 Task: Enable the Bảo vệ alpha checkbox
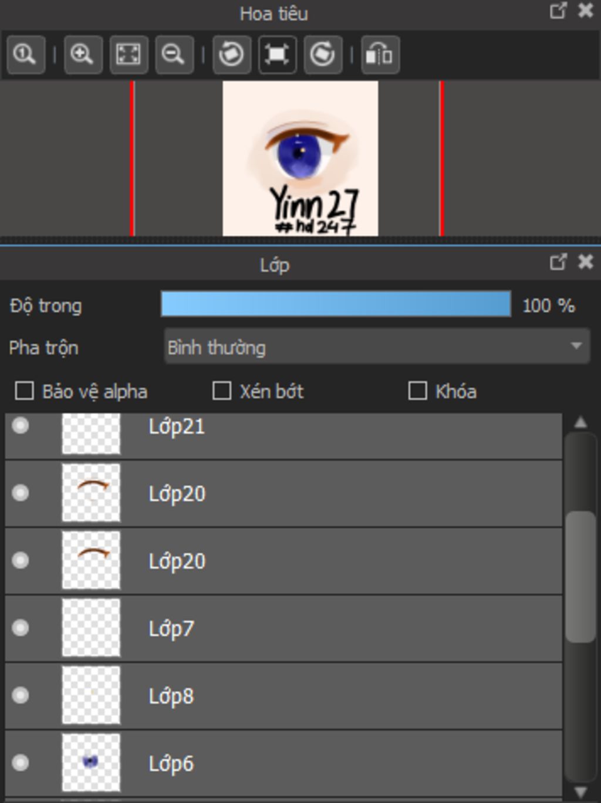click(24, 391)
